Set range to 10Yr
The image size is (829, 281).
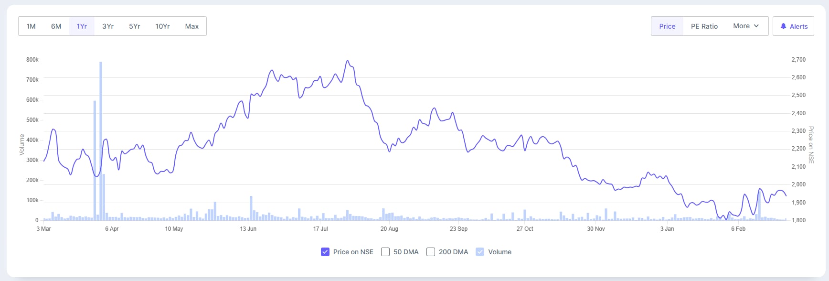162,26
